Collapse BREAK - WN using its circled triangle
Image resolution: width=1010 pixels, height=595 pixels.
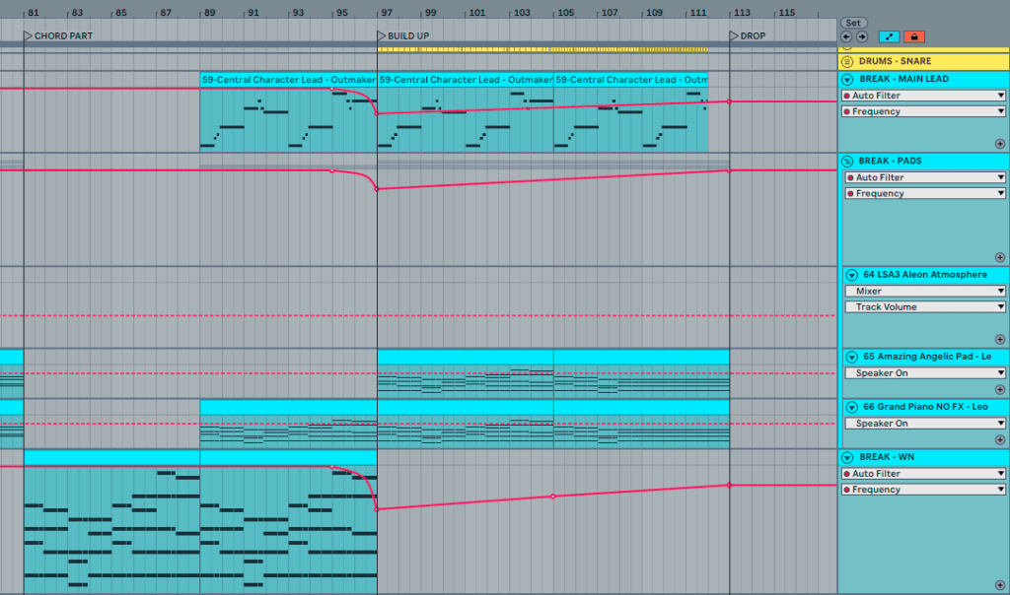click(x=846, y=457)
